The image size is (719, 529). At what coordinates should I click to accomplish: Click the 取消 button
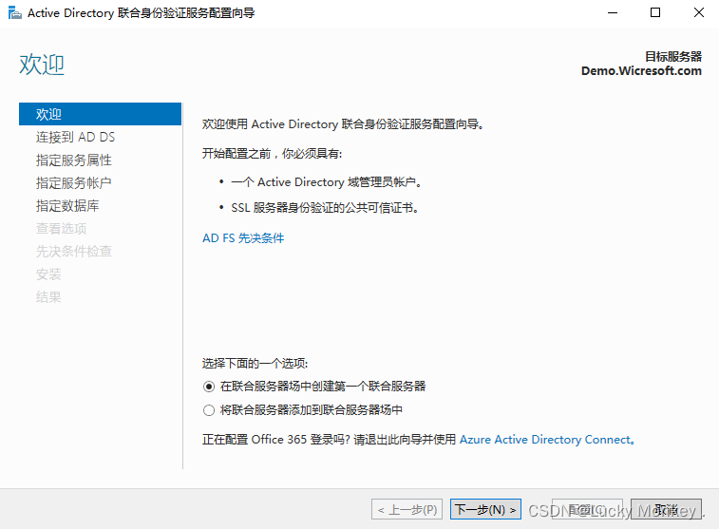(666, 509)
